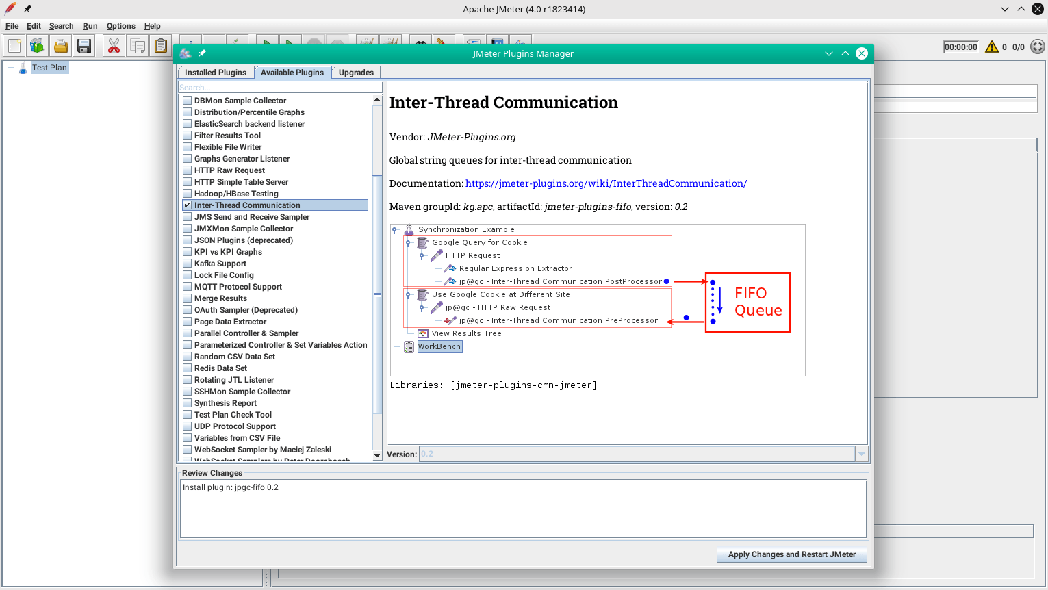Click the plugin Search input field

click(280, 88)
